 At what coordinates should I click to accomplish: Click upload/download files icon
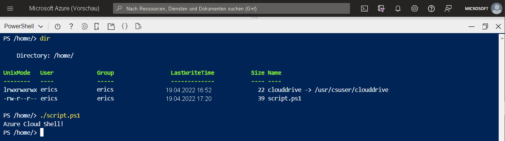[x=97, y=26]
